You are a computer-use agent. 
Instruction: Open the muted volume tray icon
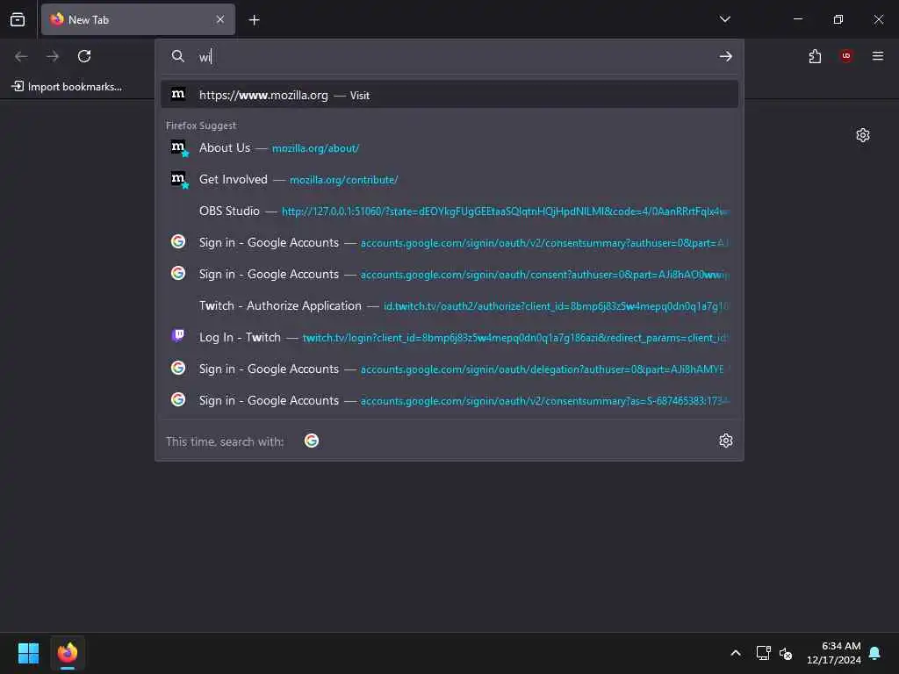pyautogui.click(x=786, y=653)
